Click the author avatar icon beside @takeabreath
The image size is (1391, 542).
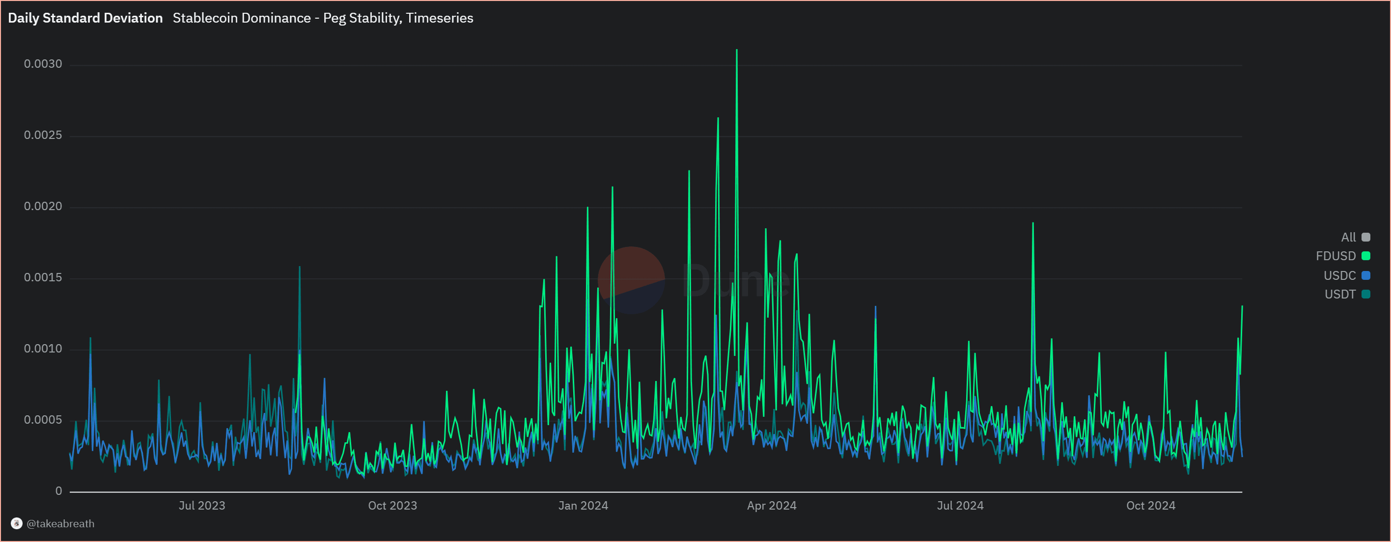[17, 523]
